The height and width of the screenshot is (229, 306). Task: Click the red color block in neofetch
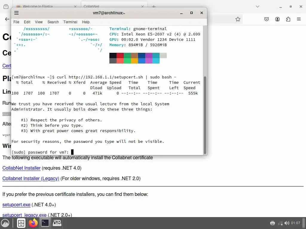[120, 55]
